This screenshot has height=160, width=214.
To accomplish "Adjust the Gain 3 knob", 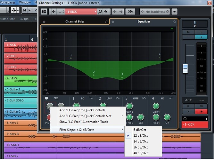I will click(x=129, y=106).
